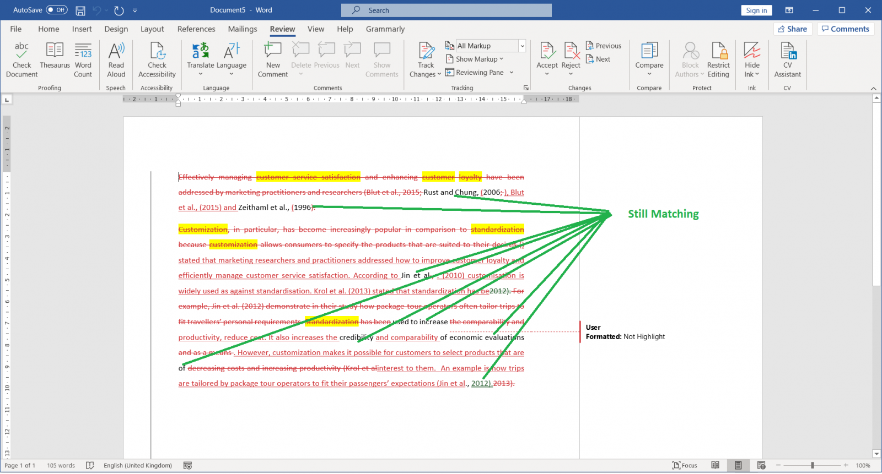Go to the Next change
Screen dimensions: 882x474
click(599, 59)
